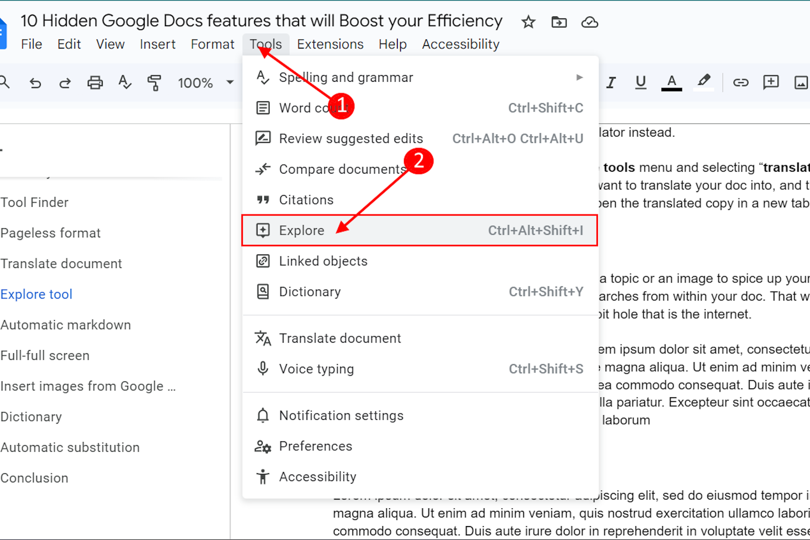Select the paint format roller icon
Image resolution: width=810 pixels, height=540 pixels.
point(154,83)
